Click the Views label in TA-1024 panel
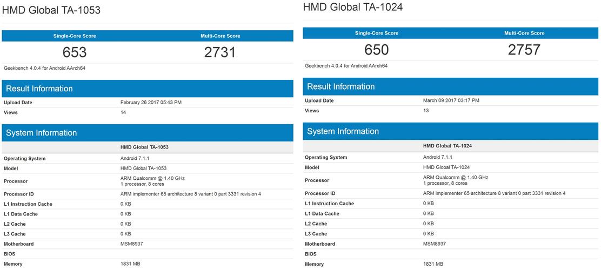This screenshot has height=270, width=601. click(312, 111)
